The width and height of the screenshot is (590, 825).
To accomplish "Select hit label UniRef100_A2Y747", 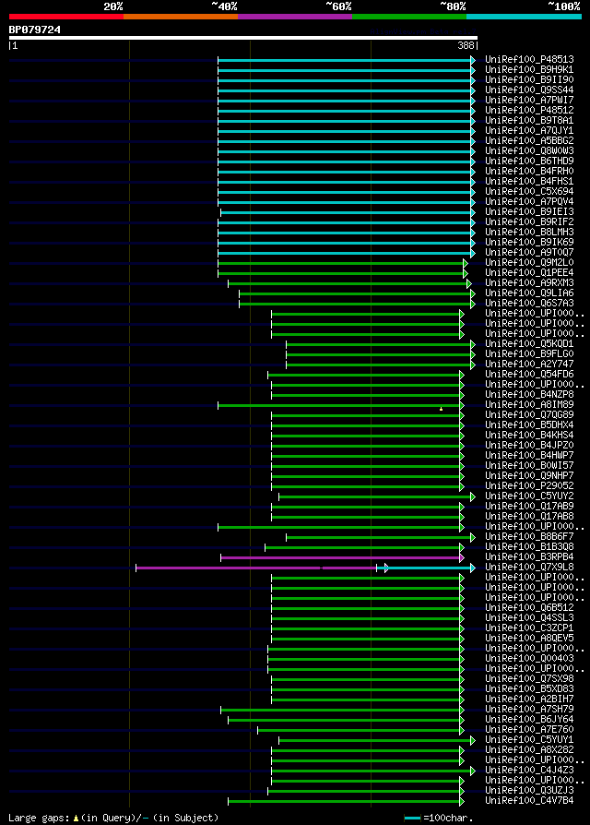I will click(x=529, y=364).
